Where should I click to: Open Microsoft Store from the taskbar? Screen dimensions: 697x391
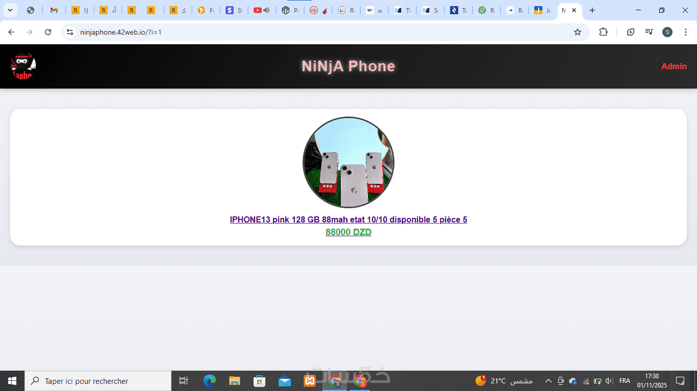(x=260, y=381)
